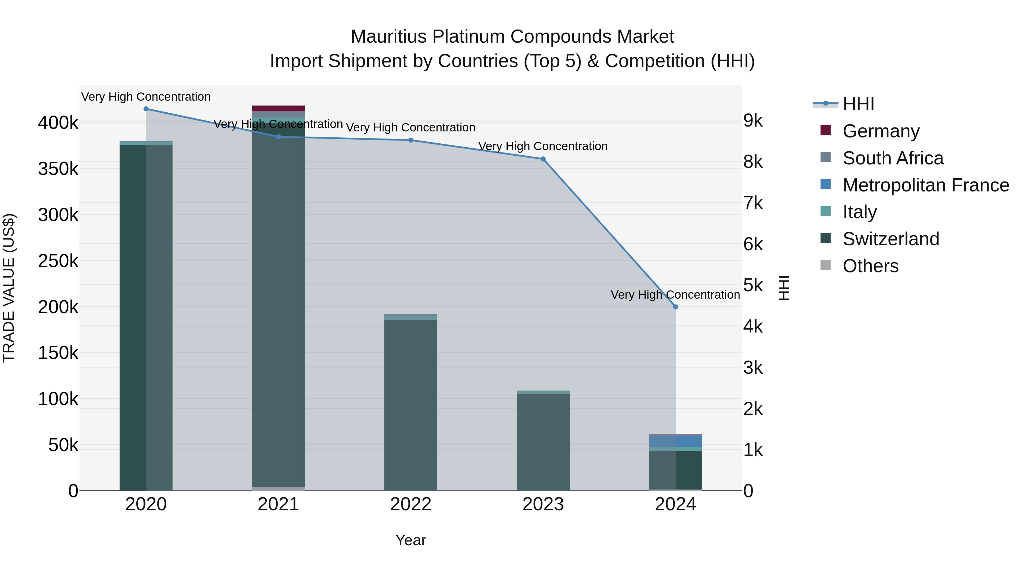Viewport: 1025px width, 576px height.
Task: Click the 2024 Switzerland bar segment
Action: click(x=675, y=470)
